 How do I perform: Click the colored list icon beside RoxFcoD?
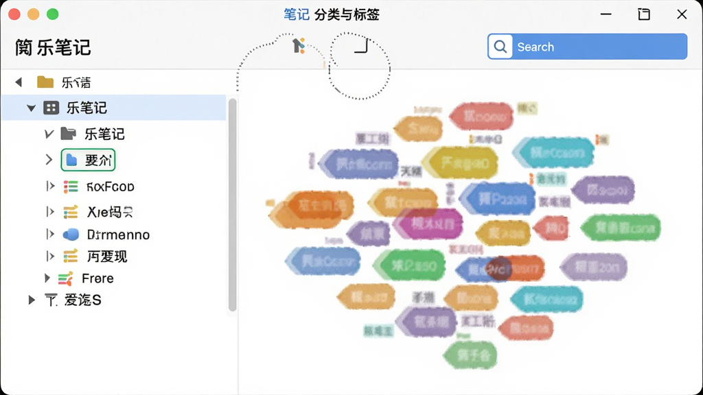pyautogui.click(x=71, y=187)
